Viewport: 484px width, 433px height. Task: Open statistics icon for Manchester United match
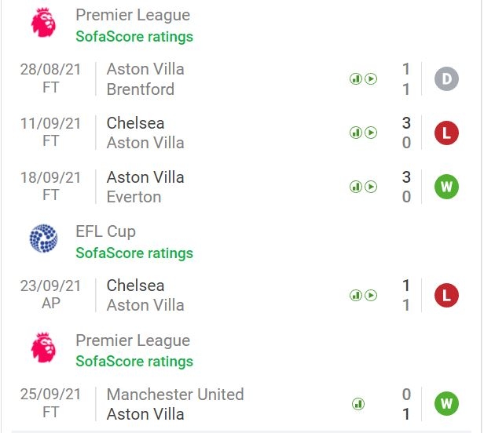pyautogui.click(x=358, y=404)
